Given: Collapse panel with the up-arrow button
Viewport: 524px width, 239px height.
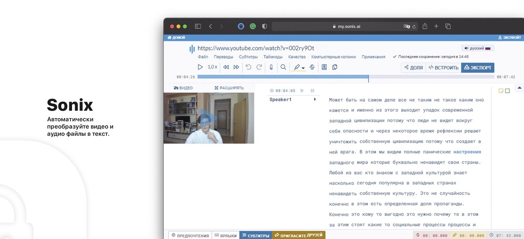Looking at the screenshot, I should [x=520, y=88].
